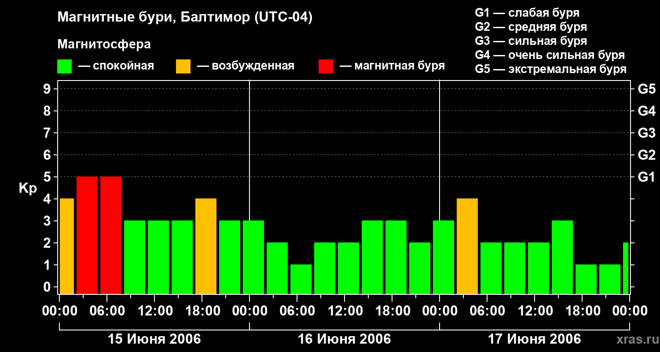Click the 'Kp' axis title
The height and width of the screenshot is (352, 660).
(x=28, y=188)
